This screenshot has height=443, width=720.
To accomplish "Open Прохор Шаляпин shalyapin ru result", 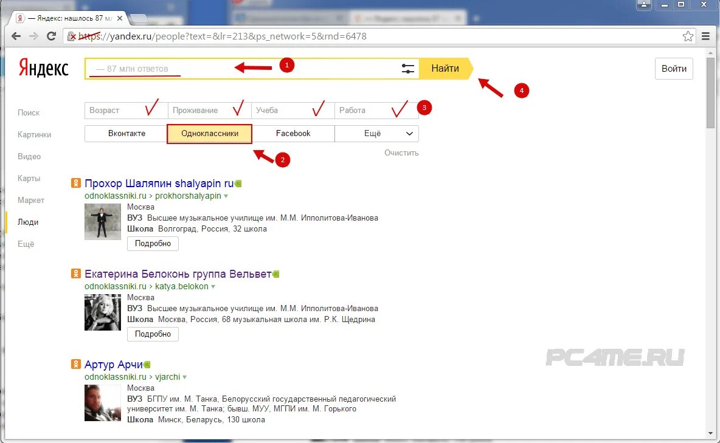I will 159,183.
